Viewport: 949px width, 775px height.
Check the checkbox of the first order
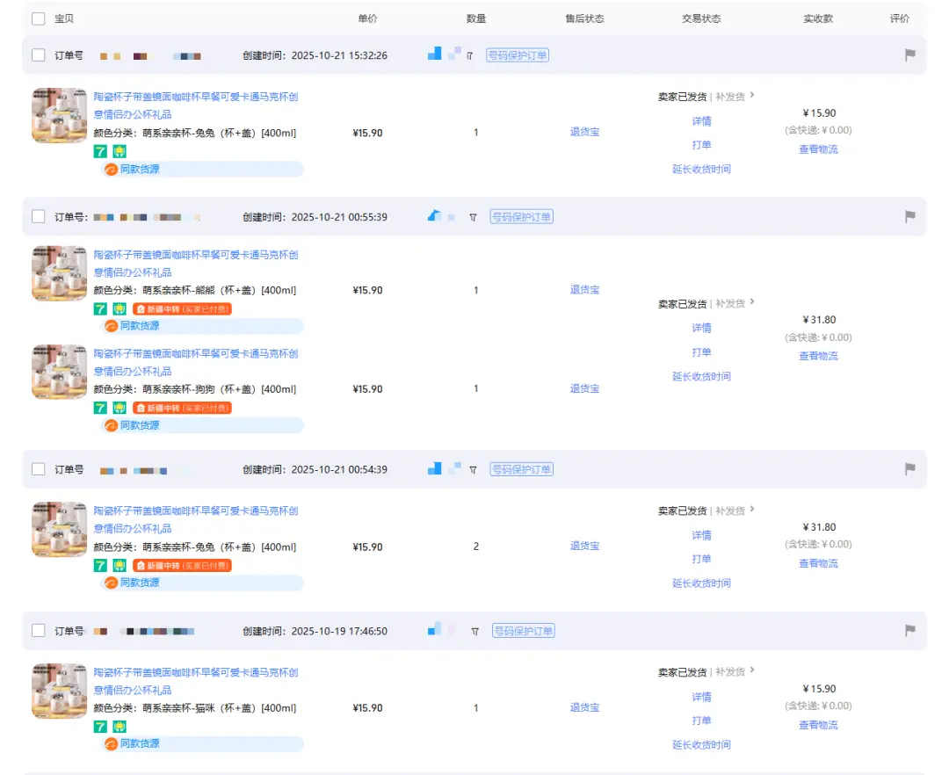point(37,54)
